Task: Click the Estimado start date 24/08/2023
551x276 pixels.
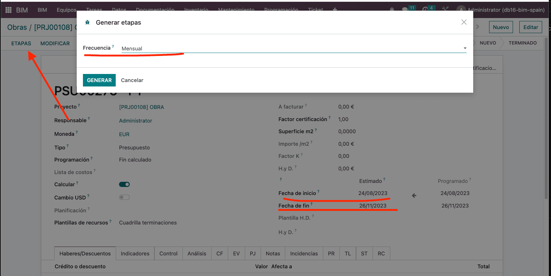Action: tap(373, 193)
